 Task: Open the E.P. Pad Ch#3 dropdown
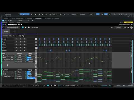(8, 74)
